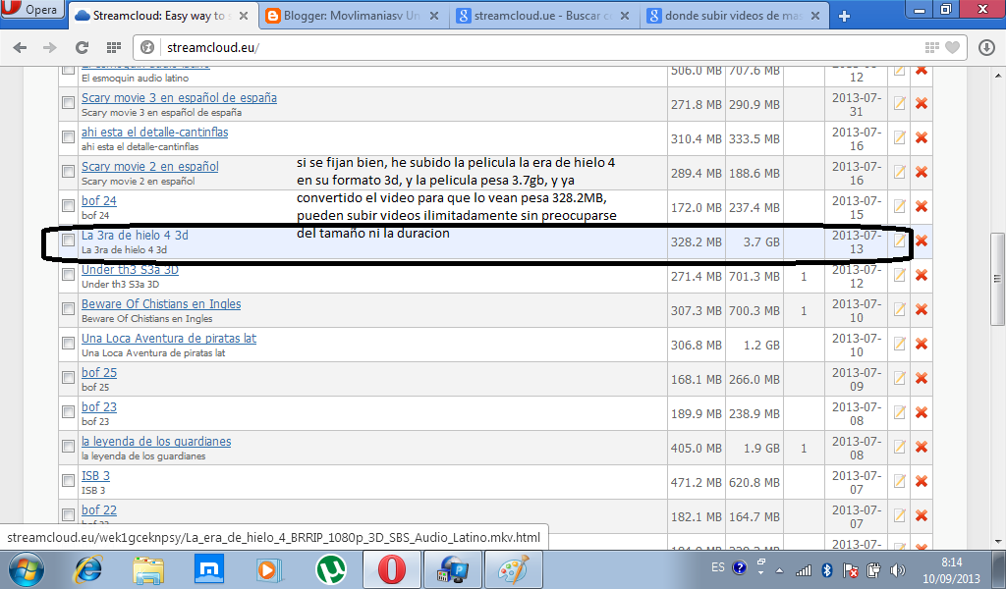Tick checkbox for ahi esta el detalle-cantinflas

[x=68, y=136]
